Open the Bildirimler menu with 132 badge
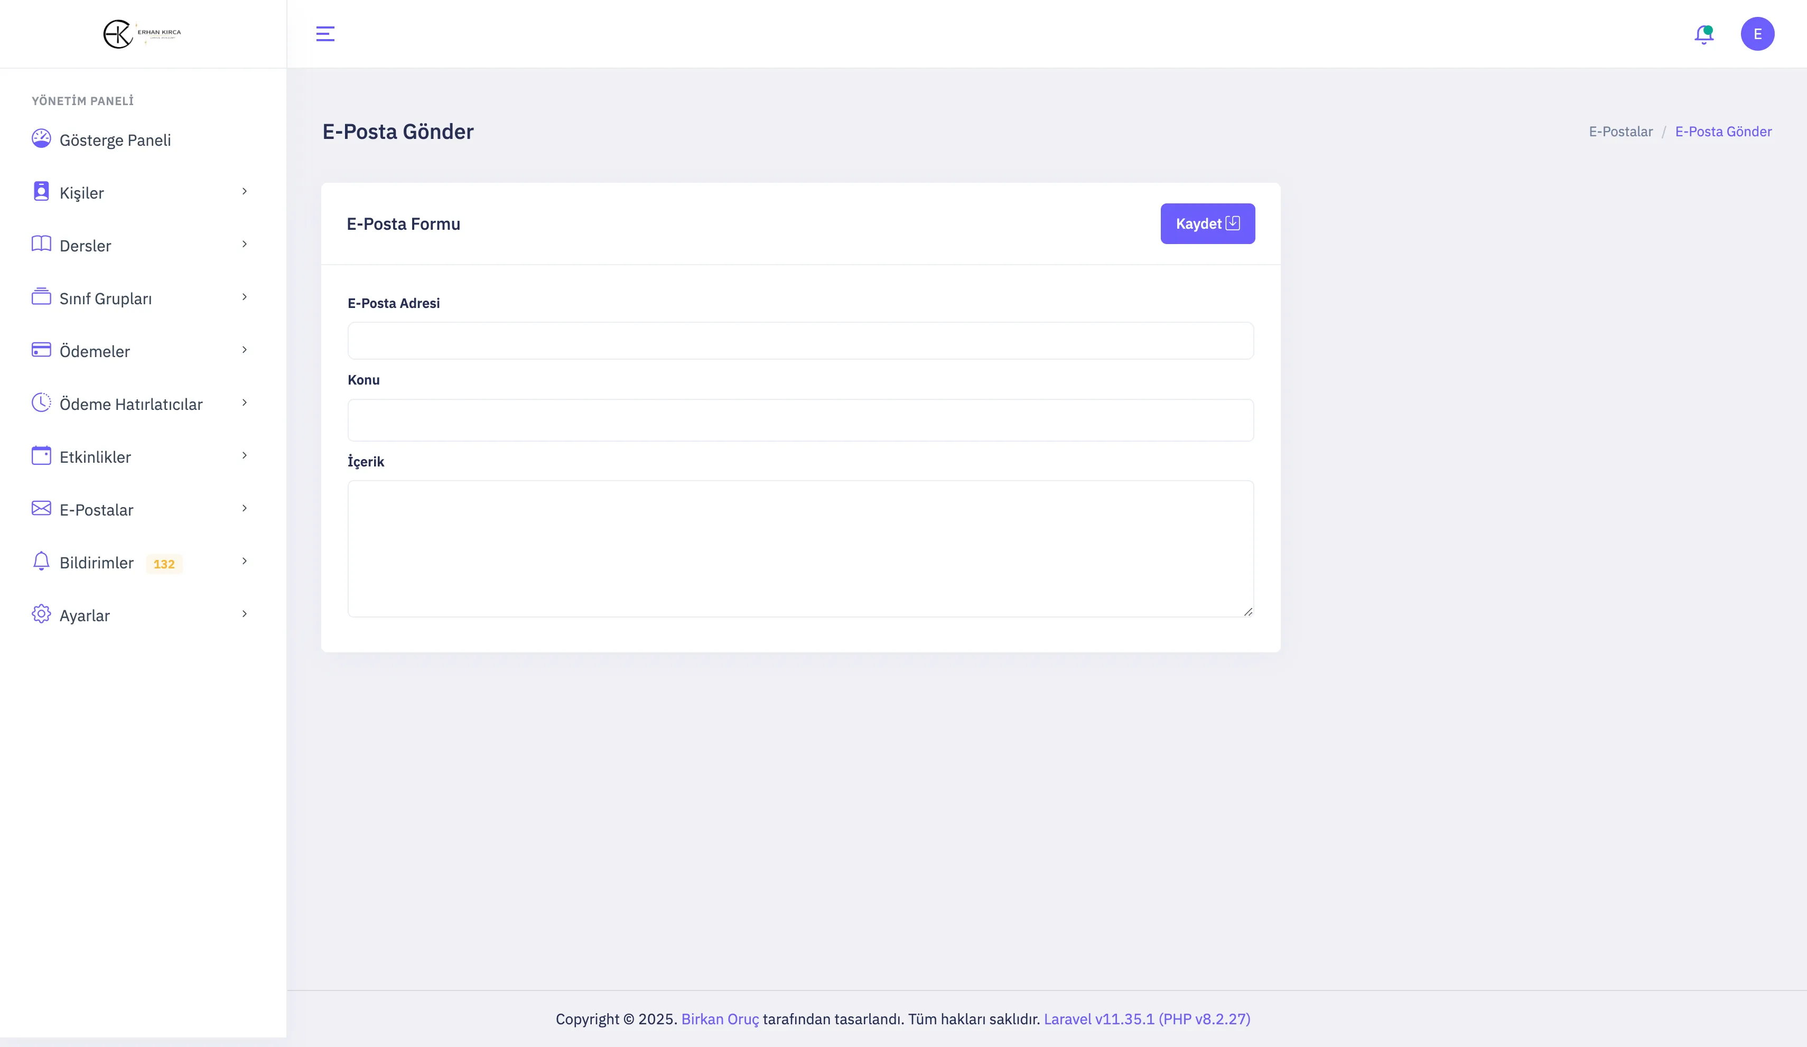Screen dimensions: 1807x1047 pyautogui.click(x=97, y=563)
